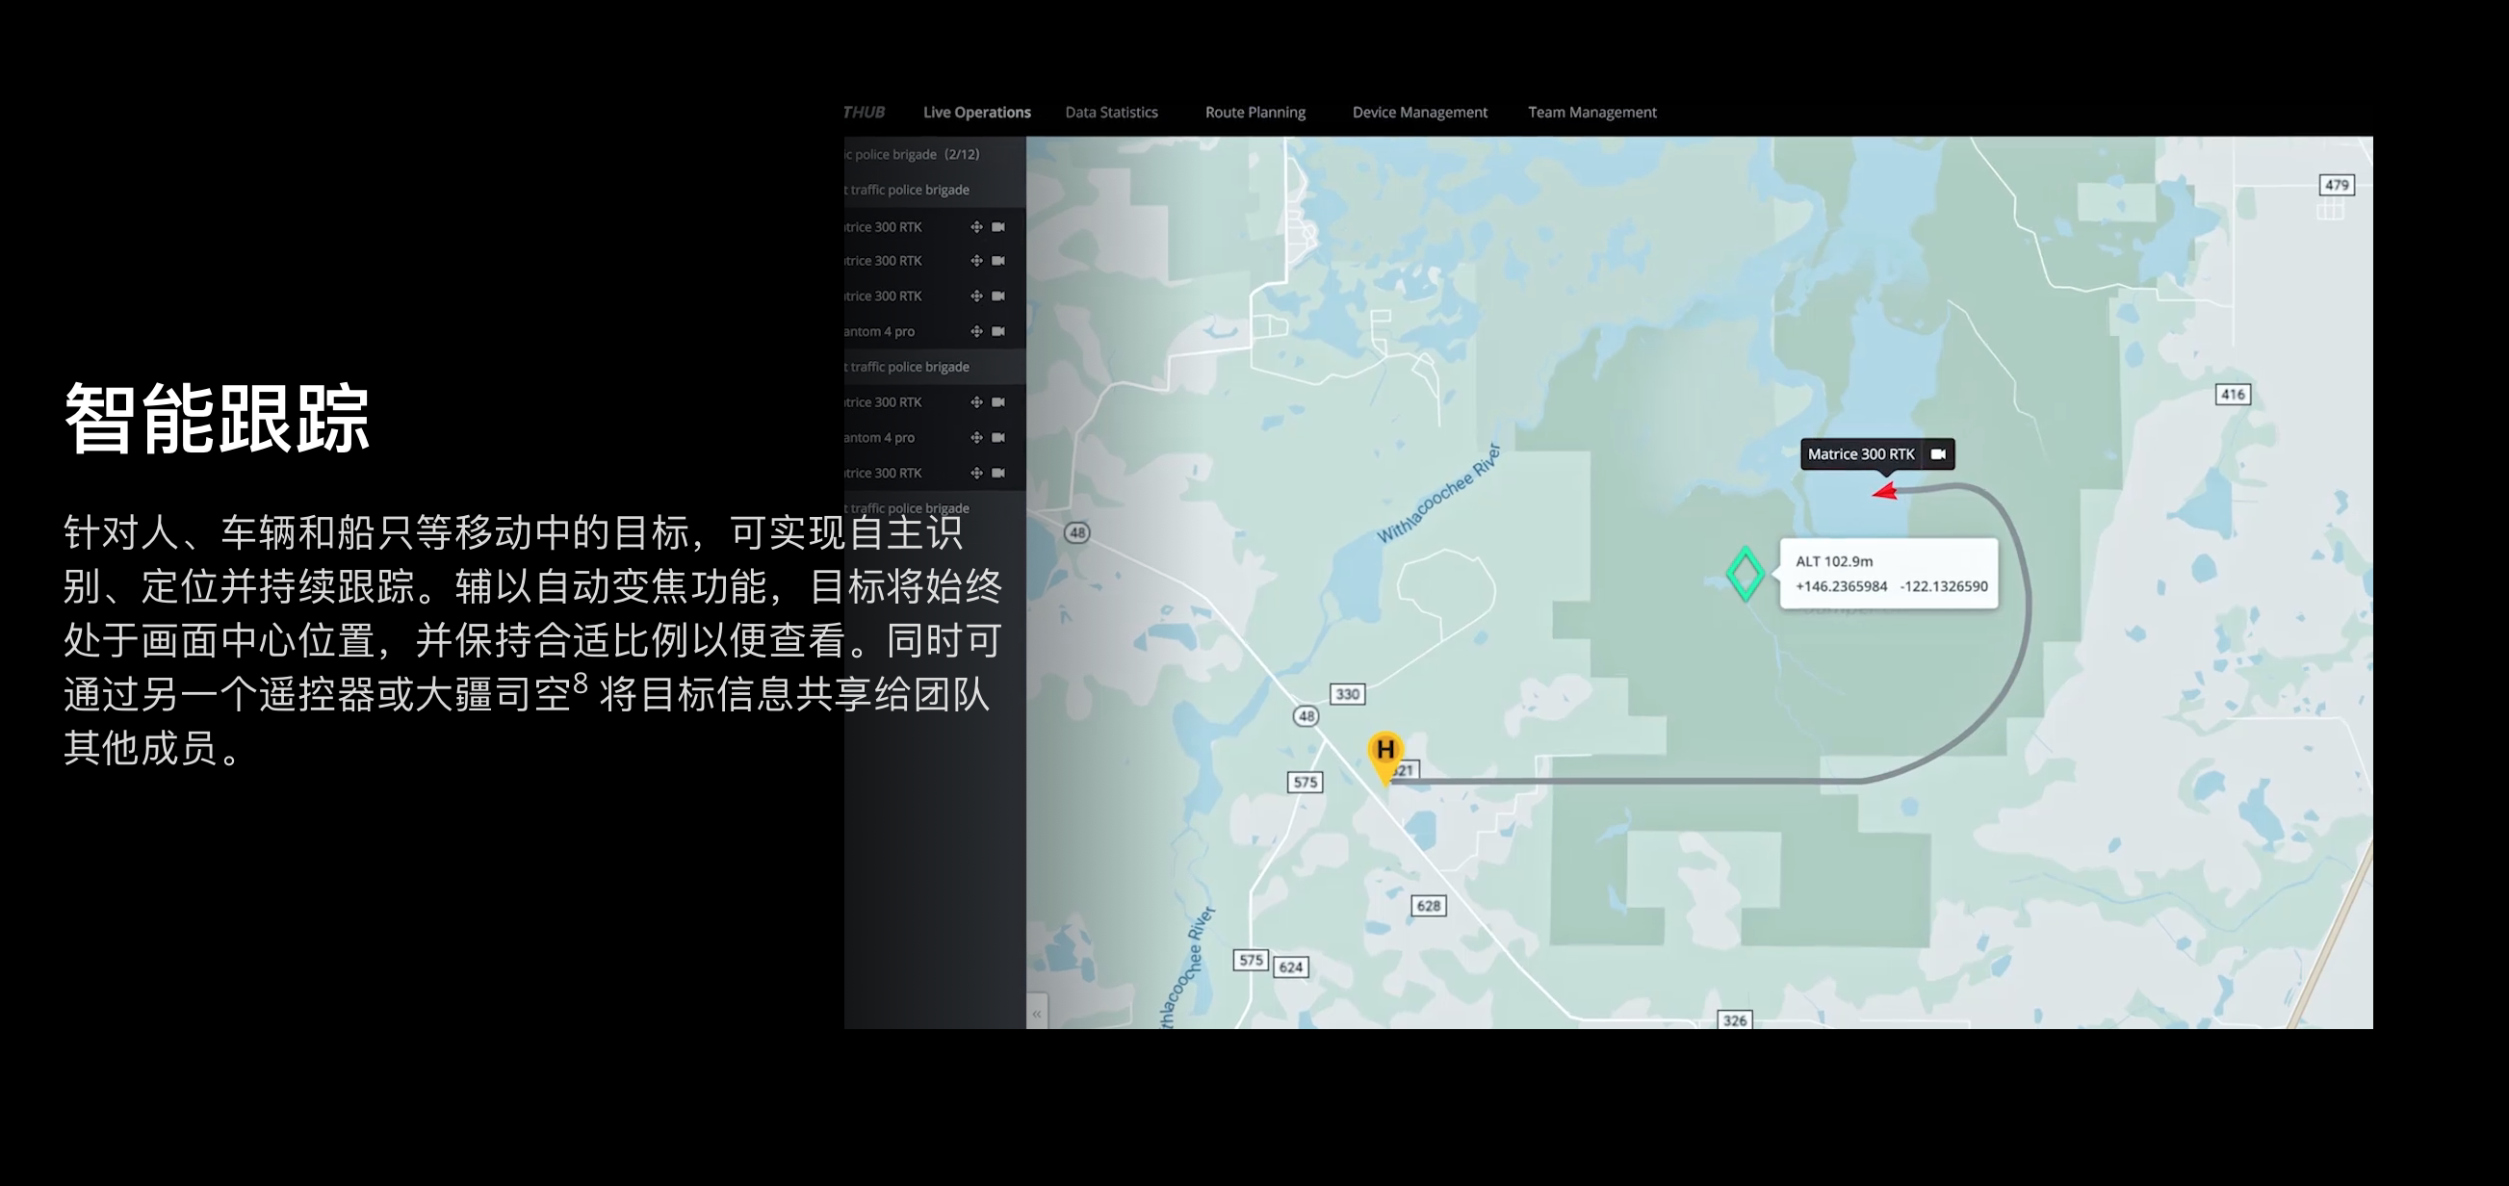Click locate icon of second Phantom 4 pro row
Image resolution: width=2509 pixels, height=1186 pixels.
pyautogui.click(x=976, y=437)
